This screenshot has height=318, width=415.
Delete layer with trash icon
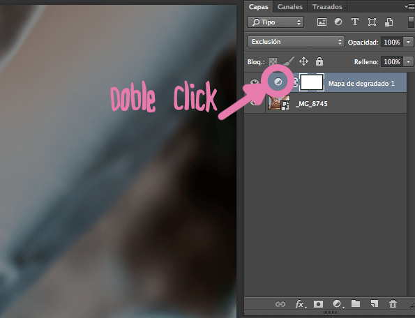[393, 303]
